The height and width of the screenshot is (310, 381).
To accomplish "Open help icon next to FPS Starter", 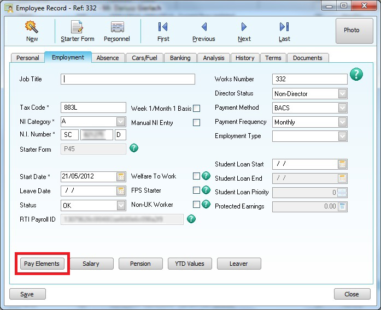I will coord(206,190).
